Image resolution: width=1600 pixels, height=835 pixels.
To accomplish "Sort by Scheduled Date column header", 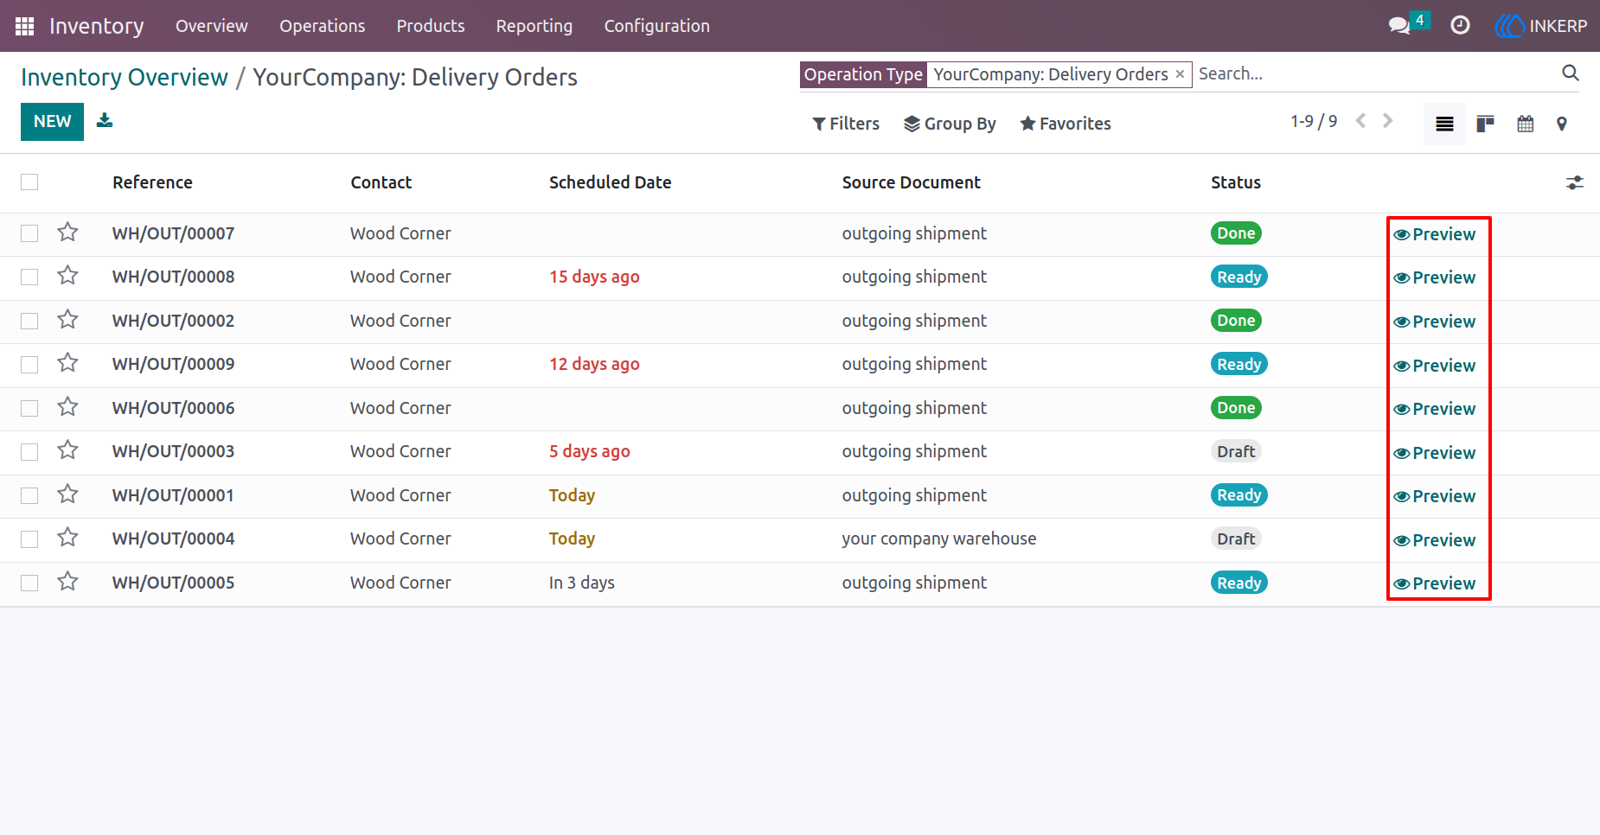I will (x=610, y=182).
